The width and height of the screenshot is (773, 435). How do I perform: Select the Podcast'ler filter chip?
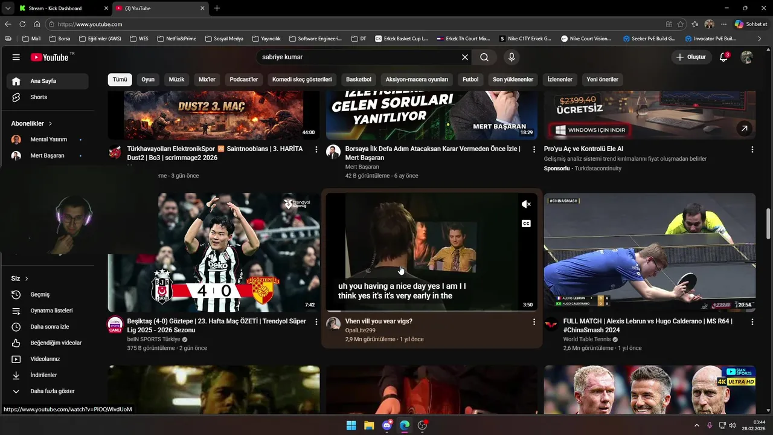click(x=244, y=79)
